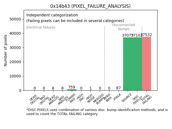Click the 87 value above XTALK
The height and width of the screenshot is (129, 172).
118,88
